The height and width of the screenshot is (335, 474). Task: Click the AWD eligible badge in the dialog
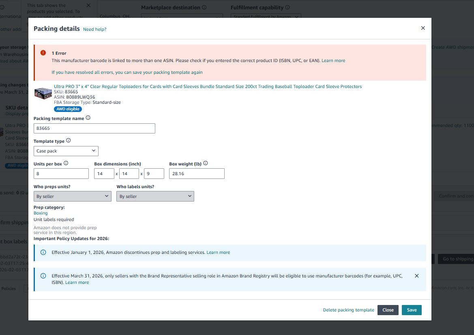68,109
